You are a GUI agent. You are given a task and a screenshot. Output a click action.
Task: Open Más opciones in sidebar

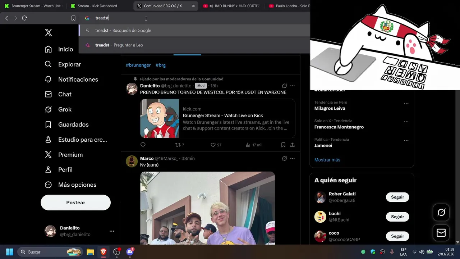tap(70, 185)
